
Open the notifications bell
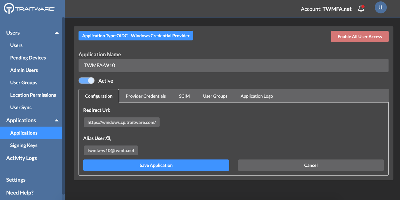(361, 8)
